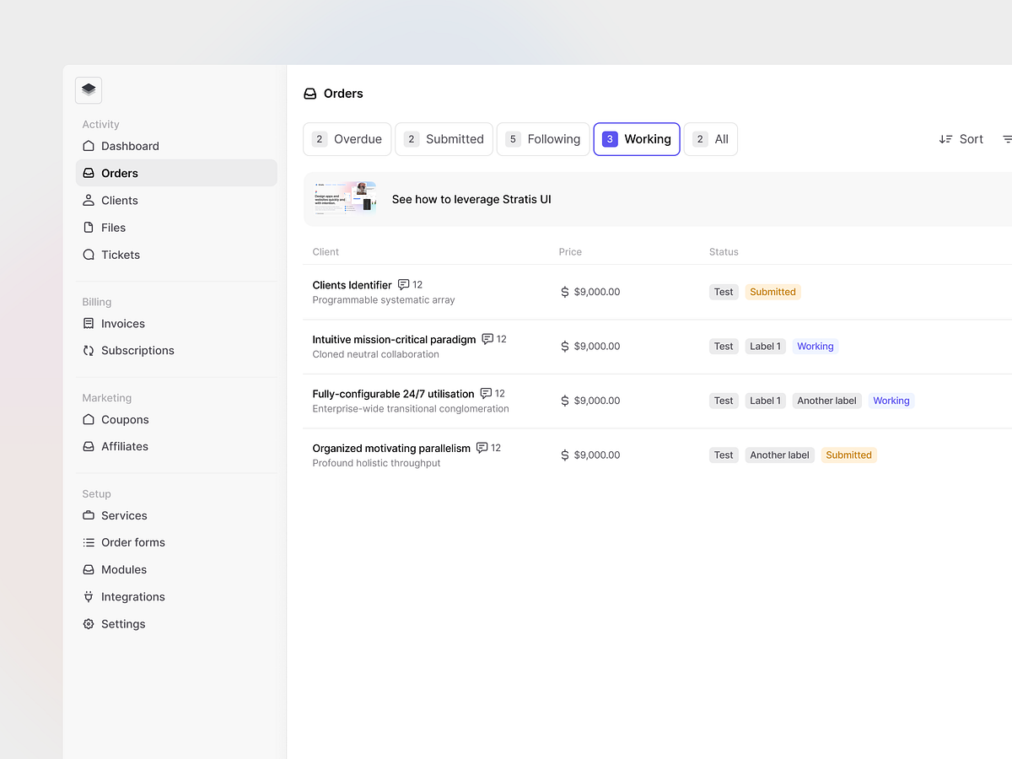This screenshot has height=759, width=1012.
Task: Click the Test label on Intuitive mission-critical paradigm
Action: tap(724, 346)
